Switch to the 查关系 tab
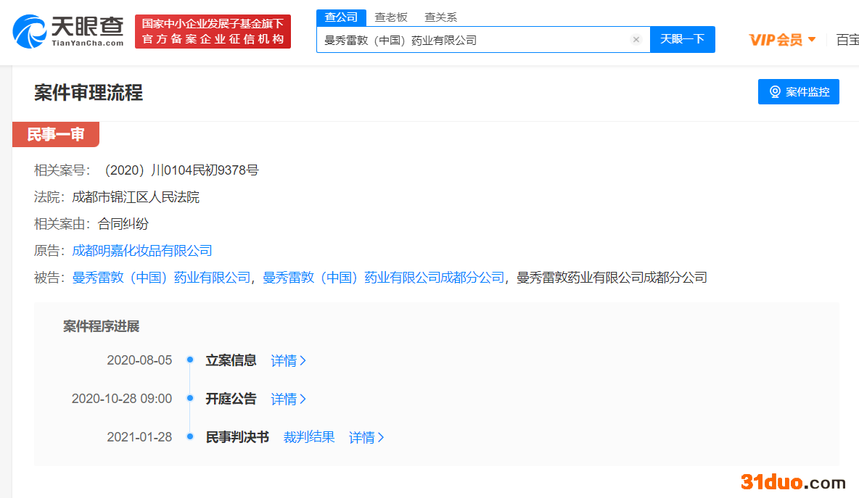Screen dimensions: 859x498 click(x=440, y=17)
